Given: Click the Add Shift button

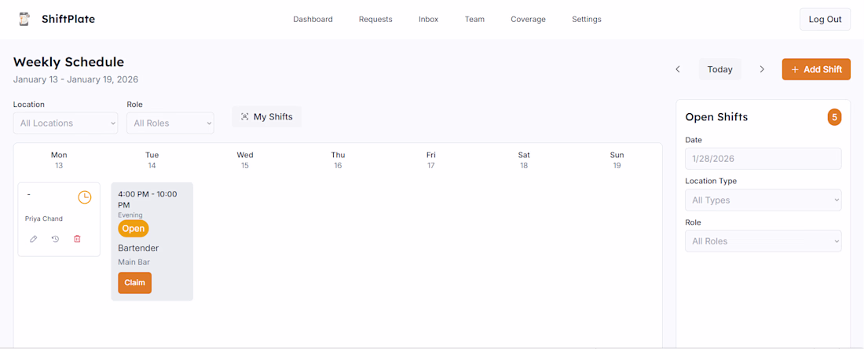Looking at the screenshot, I should point(816,69).
